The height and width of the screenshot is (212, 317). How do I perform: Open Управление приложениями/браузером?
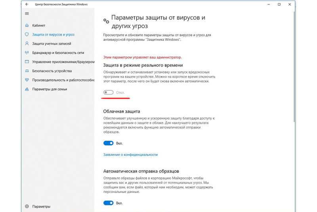(x=63, y=62)
